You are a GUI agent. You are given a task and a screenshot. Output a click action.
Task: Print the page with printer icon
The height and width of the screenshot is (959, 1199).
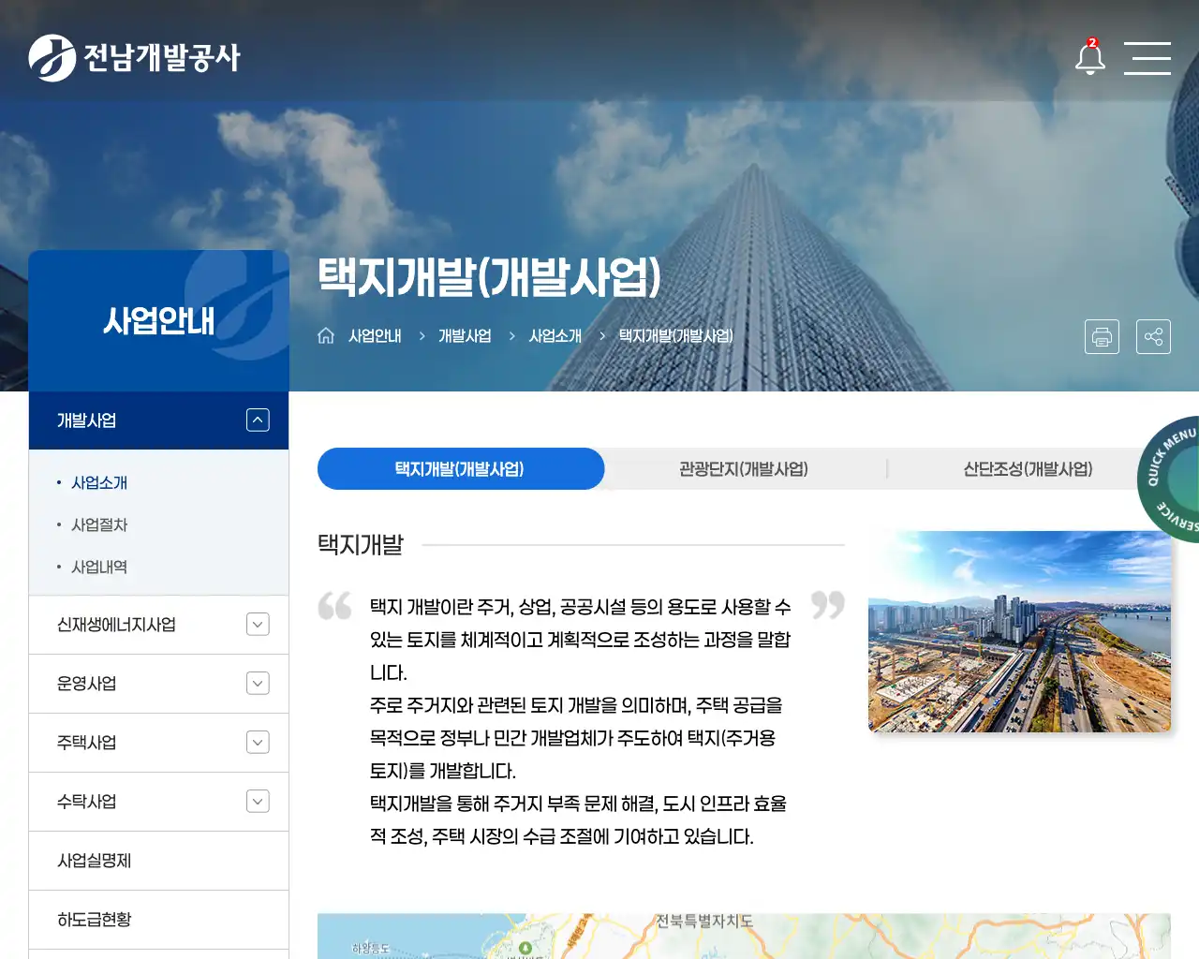1102,337
